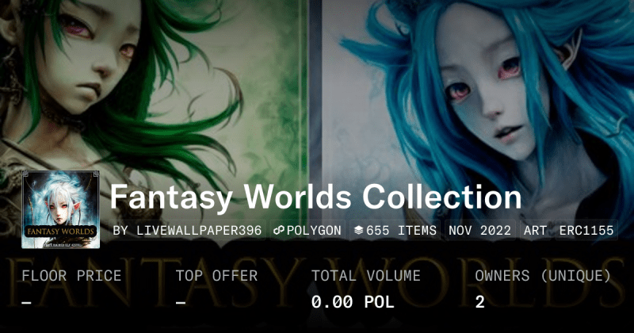Click the stacked layers items icon
Image resolution: width=634 pixels, height=333 pixels.
359,231
